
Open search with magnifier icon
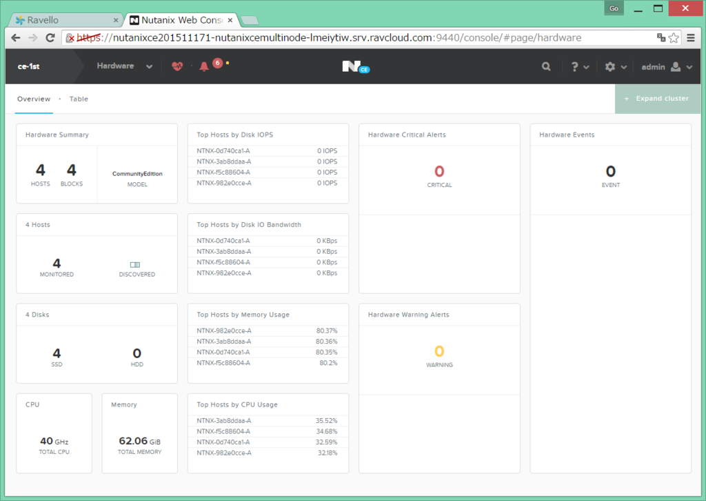(x=546, y=67)
